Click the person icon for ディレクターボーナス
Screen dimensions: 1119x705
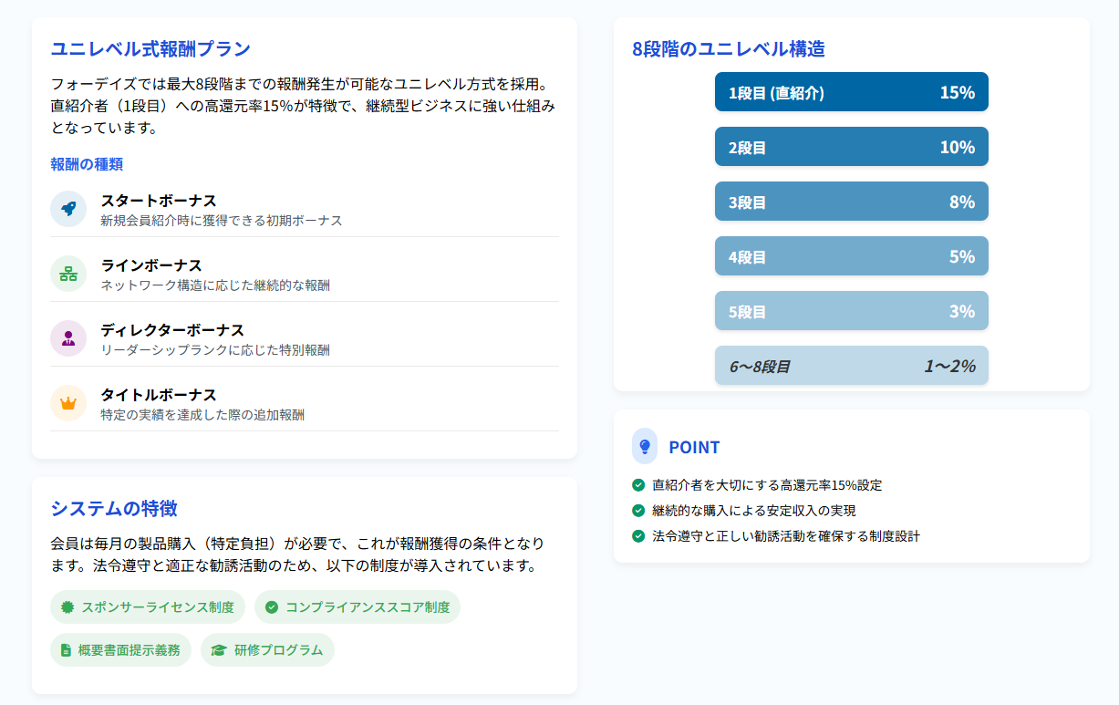click(x=68, y=338)
